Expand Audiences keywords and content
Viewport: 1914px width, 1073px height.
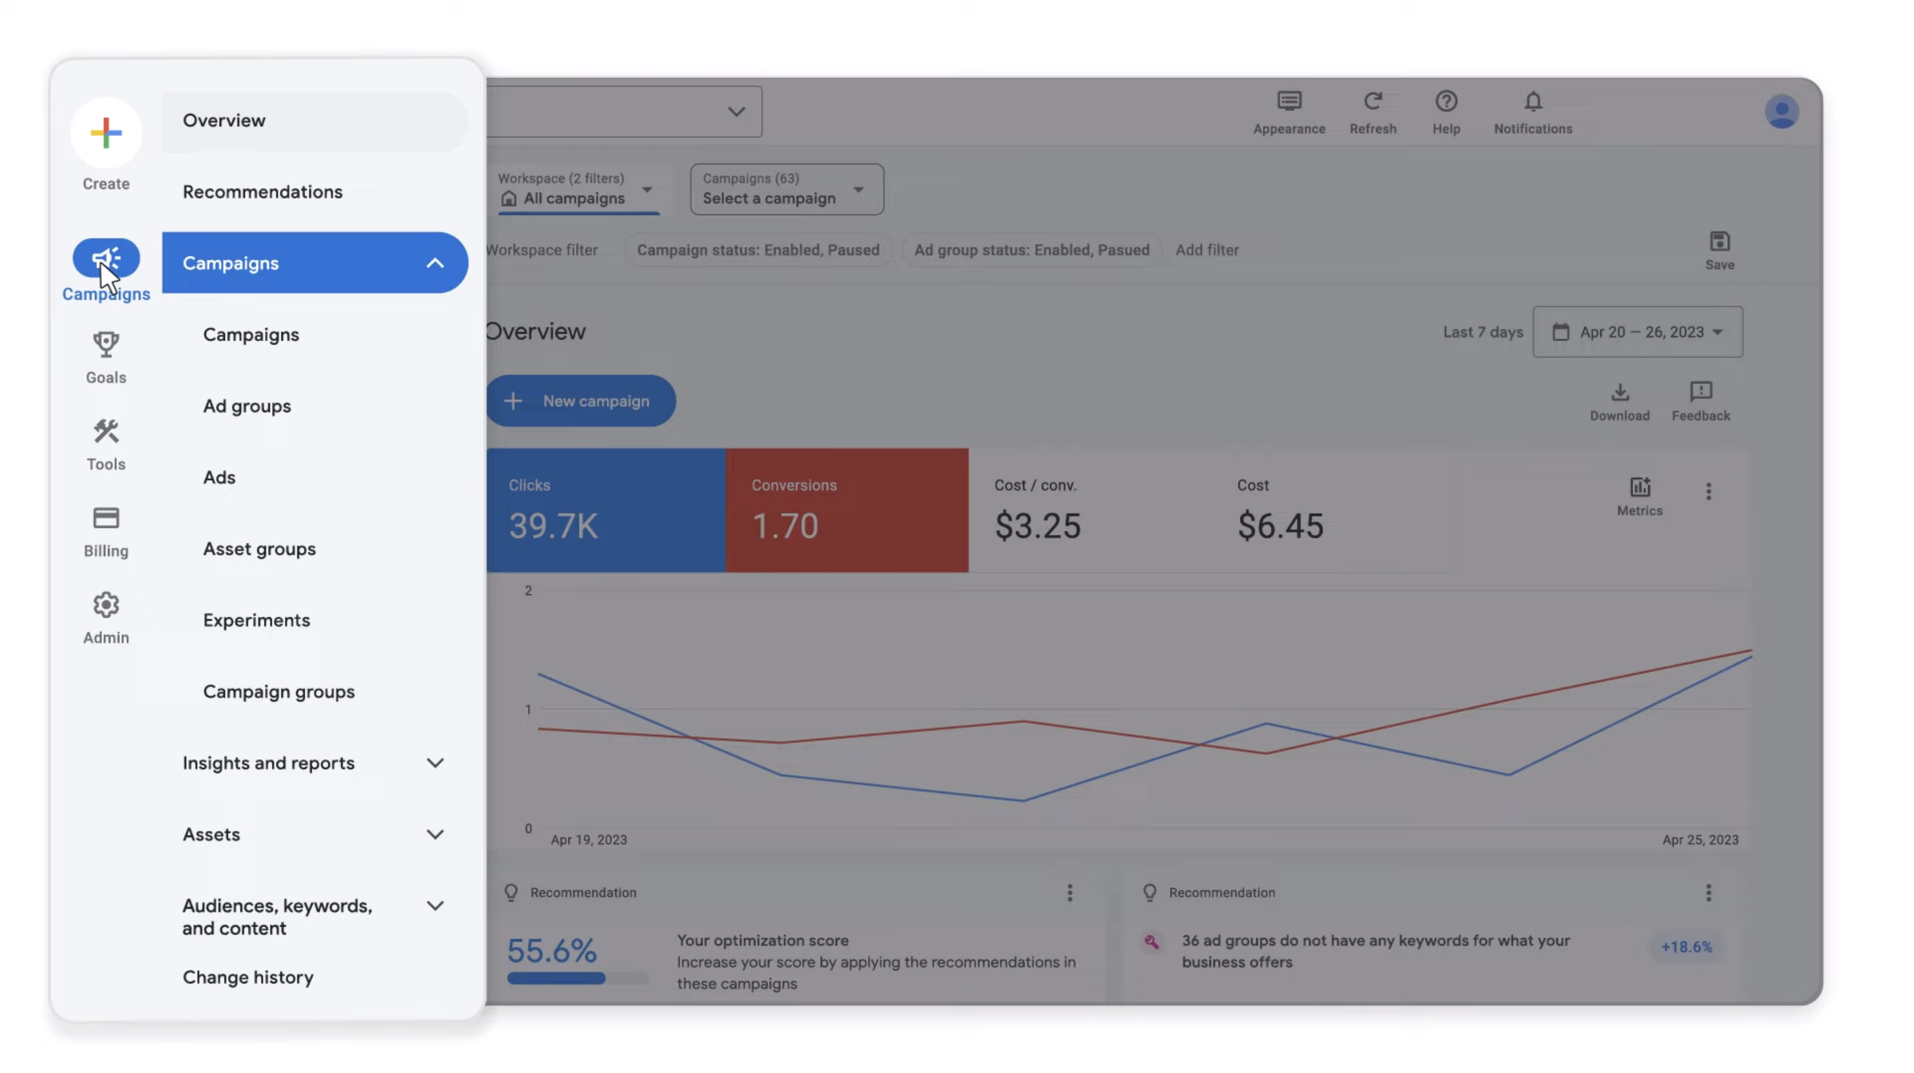(x=435, y=907)
